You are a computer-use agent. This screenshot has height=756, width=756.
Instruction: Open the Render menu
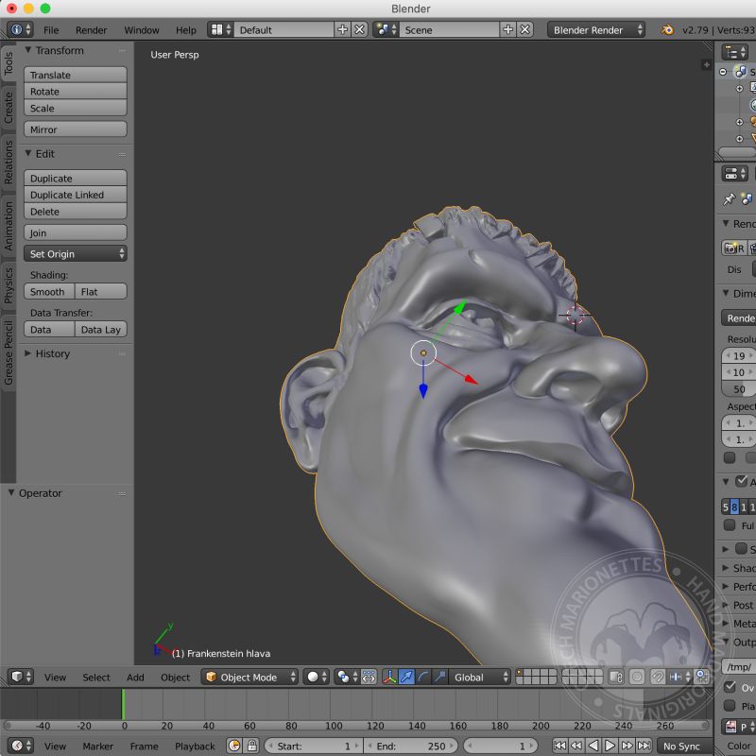92,30
